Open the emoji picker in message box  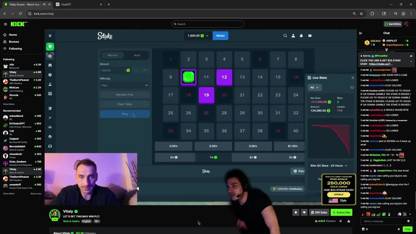(409, 221)
